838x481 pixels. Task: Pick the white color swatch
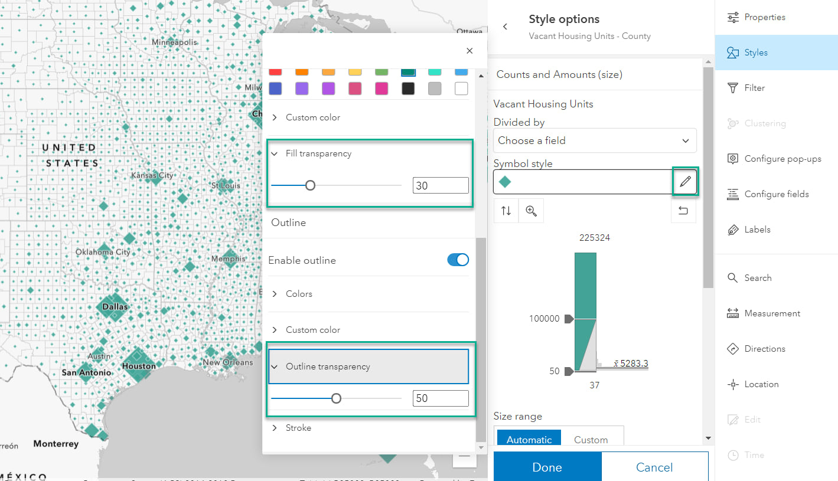(x=461, y=89)
